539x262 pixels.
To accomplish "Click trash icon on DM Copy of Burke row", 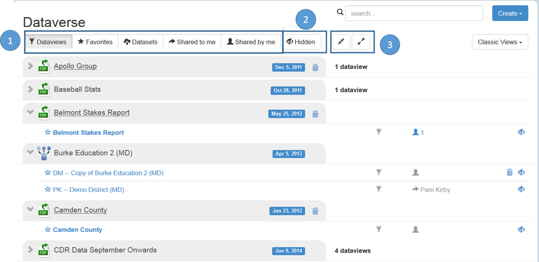I will 510,172.
